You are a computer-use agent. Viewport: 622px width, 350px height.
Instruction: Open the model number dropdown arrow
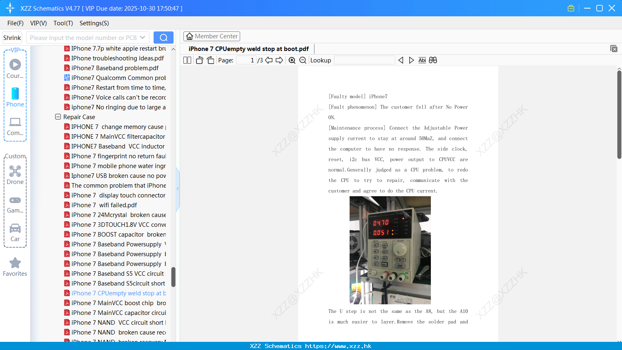pos(143,38)
